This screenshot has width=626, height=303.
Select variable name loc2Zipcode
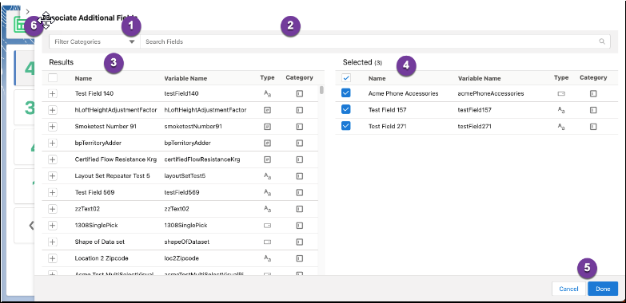tap(181, 258)
